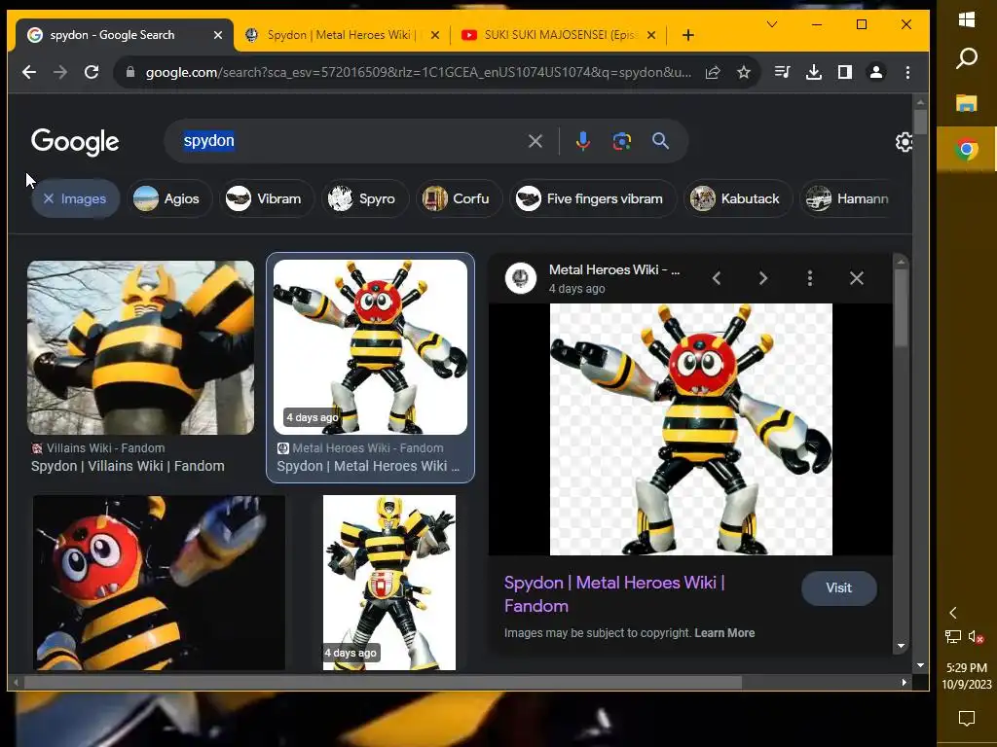The height and width of the screenshot is (747, 997).
Task: Click the preview panel scroll down arrow
Action: [x=901, y=646]
